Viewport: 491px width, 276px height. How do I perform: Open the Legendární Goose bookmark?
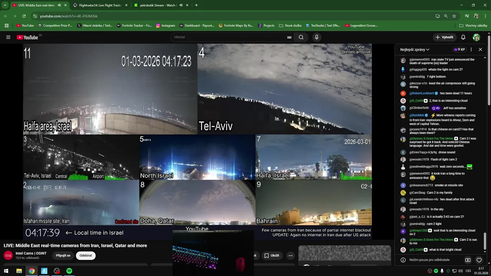pos(361,26)
